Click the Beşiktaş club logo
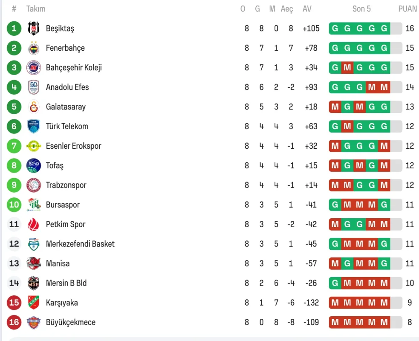This screenshot has width=419, height=341. pos(34,29)
